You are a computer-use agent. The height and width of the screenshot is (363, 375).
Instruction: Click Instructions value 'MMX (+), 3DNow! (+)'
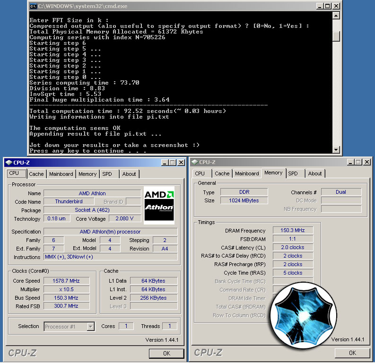click(110, 257)
